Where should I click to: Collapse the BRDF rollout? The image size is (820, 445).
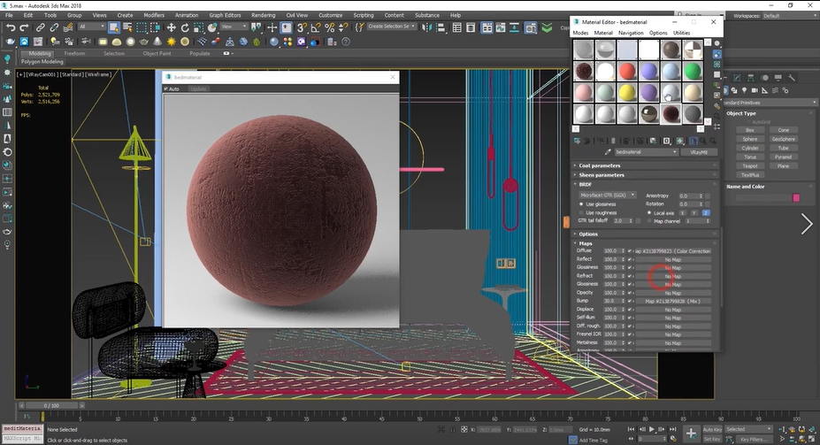click(x=646, y=184)
